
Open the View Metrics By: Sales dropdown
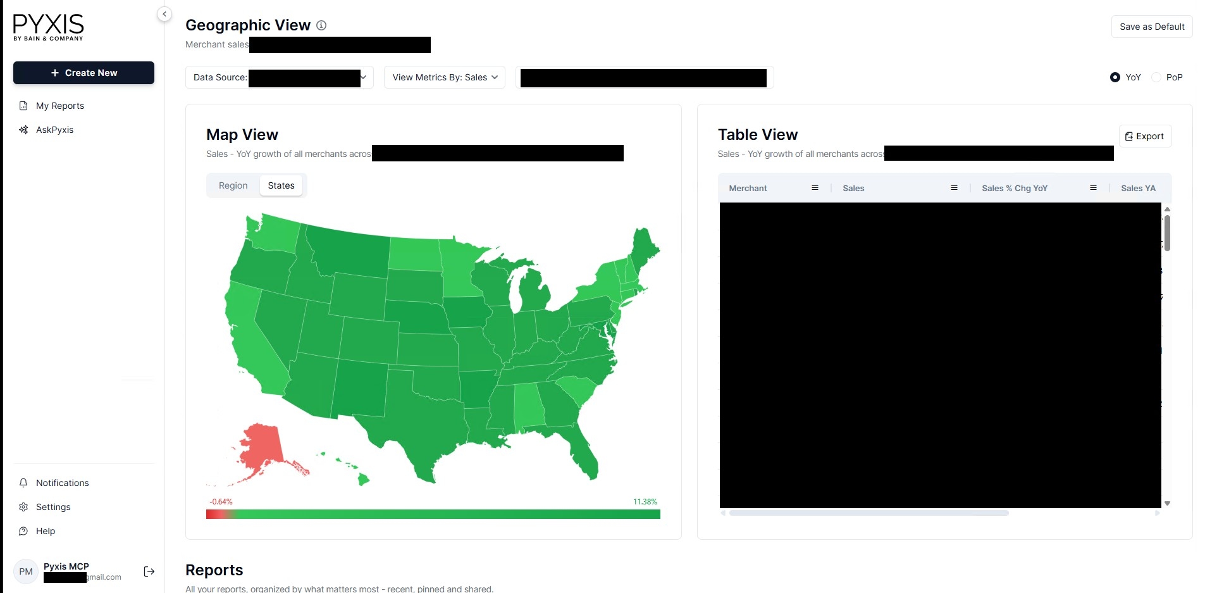(444, 77)
